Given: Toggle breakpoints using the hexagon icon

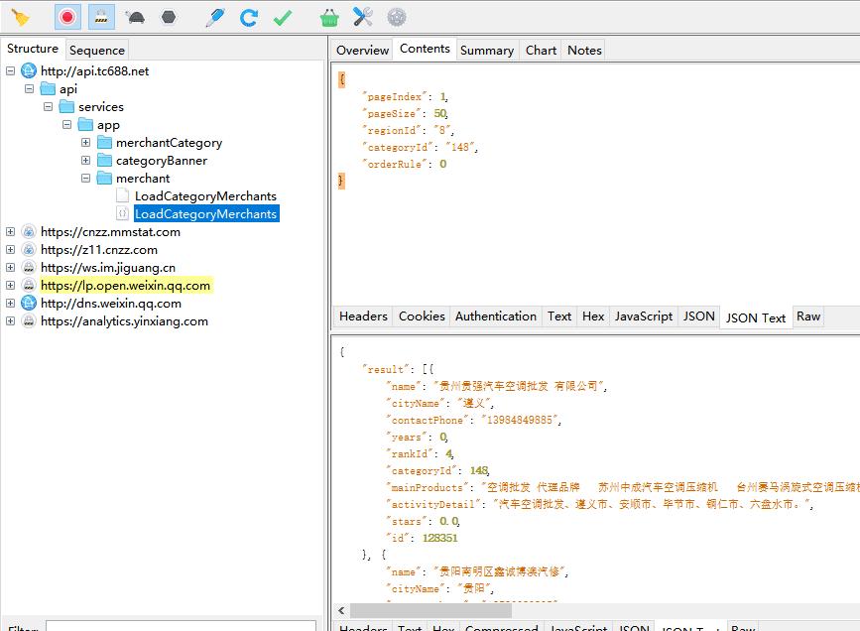Looking at the screenshot, I should [169, 17].
